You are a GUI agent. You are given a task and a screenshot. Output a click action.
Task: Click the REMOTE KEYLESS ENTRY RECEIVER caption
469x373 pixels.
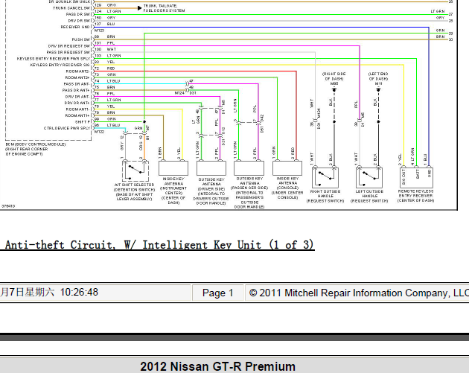(415, 196)
